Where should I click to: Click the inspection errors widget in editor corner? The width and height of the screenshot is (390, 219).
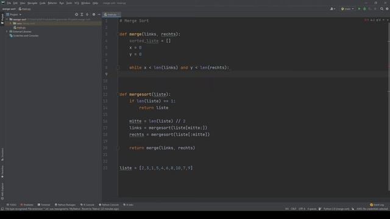pyautogui.click(x=372, y=20)
